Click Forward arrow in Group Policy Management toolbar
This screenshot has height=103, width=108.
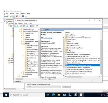pyautogui.click(x=7, y=16)
